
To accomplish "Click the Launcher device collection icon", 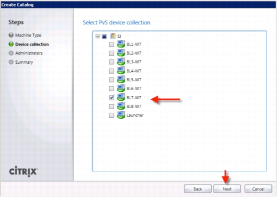I will [x=121, y=115].
